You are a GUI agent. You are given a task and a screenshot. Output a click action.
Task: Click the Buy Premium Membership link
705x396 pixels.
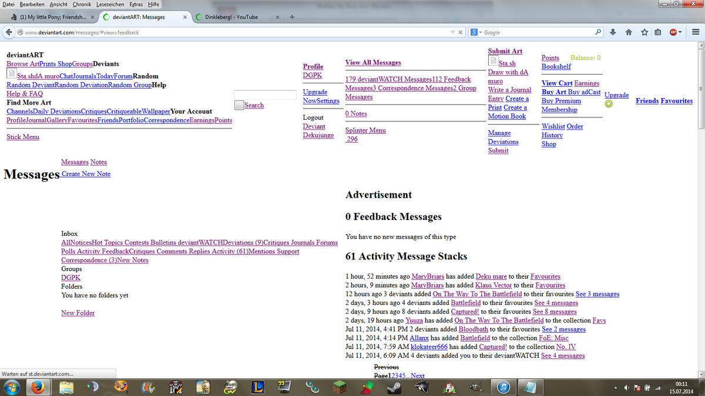[561, 105]
